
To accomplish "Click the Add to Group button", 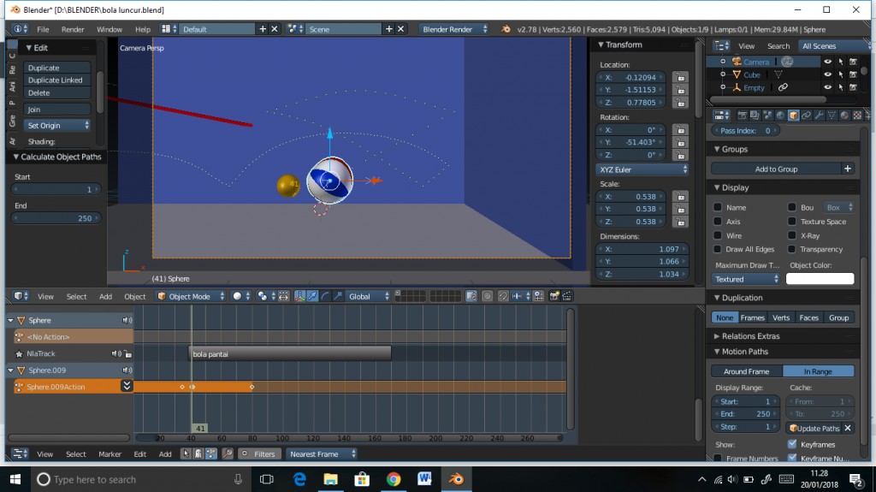I will 776,169.
